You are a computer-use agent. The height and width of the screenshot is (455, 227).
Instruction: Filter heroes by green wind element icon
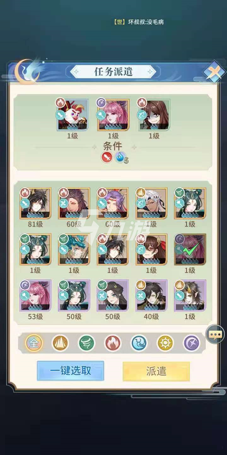coord(87,343)
